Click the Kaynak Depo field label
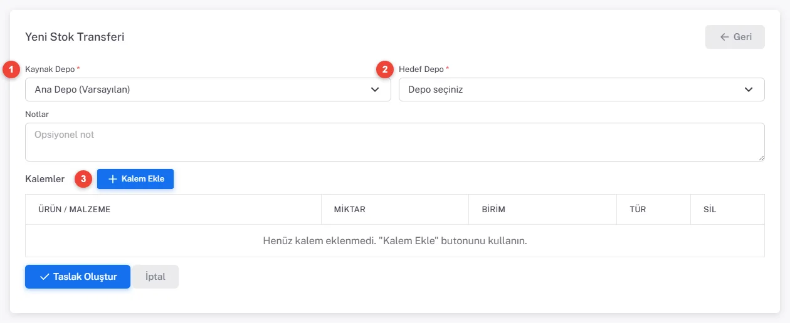This screenshot has width=790, height=323. tap(53, 69)
